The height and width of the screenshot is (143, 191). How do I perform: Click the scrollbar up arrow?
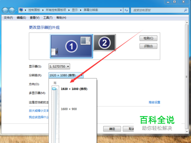pyautogui.click(x=187, y=23)
